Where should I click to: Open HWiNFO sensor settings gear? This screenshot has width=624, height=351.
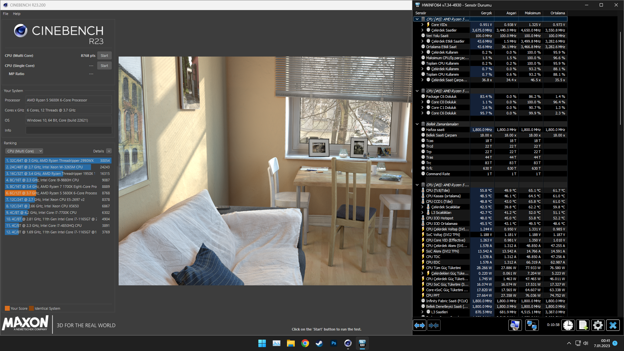[x=598, y=325]
